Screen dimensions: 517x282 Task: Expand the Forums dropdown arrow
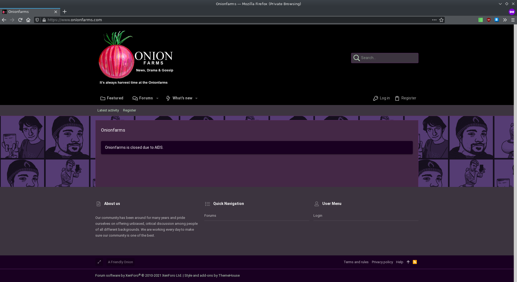(x=158, y=99)
